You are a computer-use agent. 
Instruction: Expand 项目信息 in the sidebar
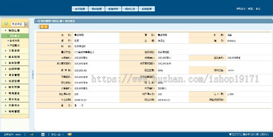point(14,31)
